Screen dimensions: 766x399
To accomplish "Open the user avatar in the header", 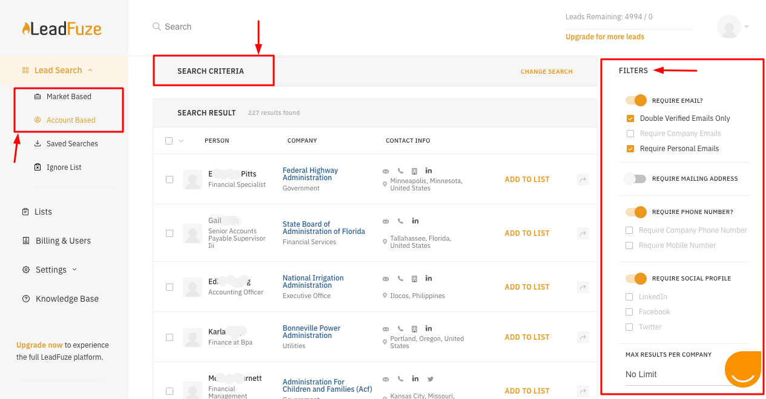I will coord(729,27).
